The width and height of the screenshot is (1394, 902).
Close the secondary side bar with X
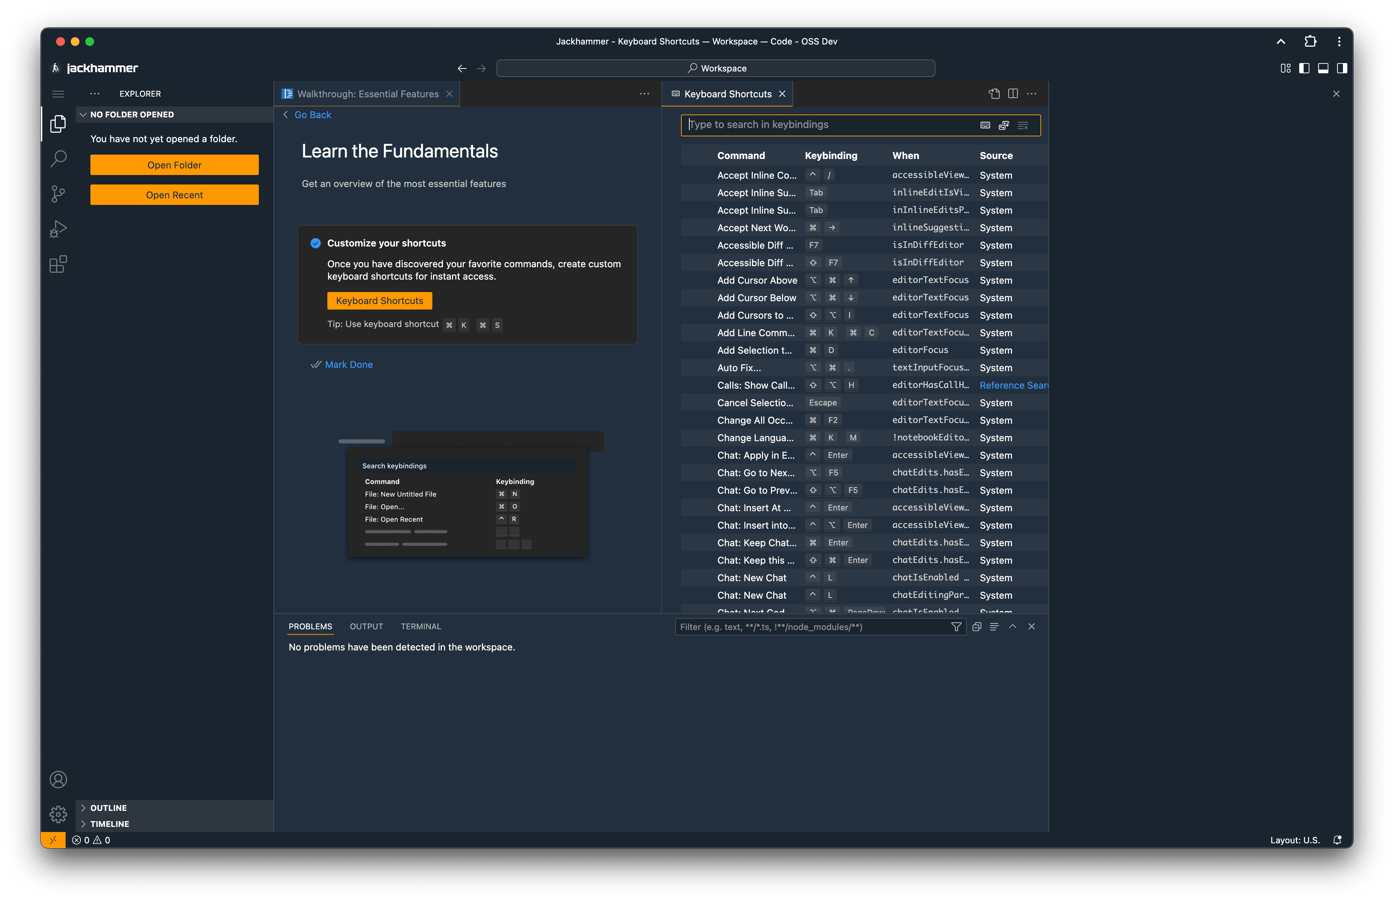point(1336,94)
